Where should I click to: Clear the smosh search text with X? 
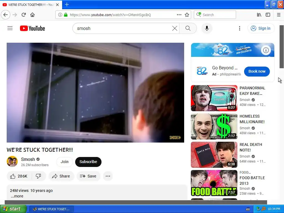tap(175, 28)
